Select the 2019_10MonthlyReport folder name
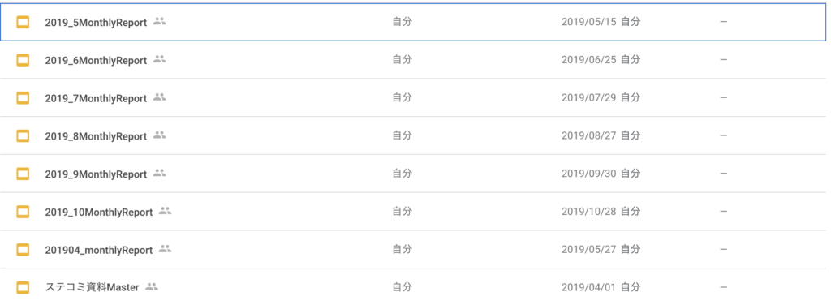 [x=98, y=212]
